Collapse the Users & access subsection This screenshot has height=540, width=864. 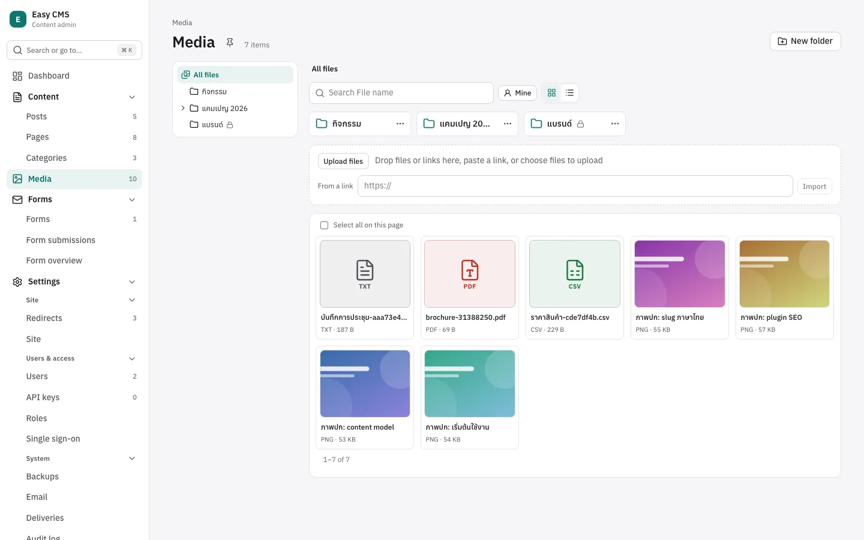132,359
